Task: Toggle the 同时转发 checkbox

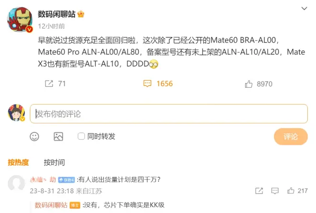Action: 81,136
